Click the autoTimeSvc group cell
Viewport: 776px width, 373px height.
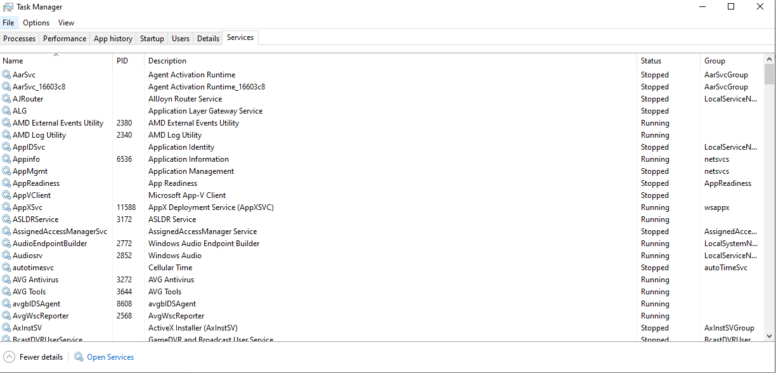click(726, 268)
